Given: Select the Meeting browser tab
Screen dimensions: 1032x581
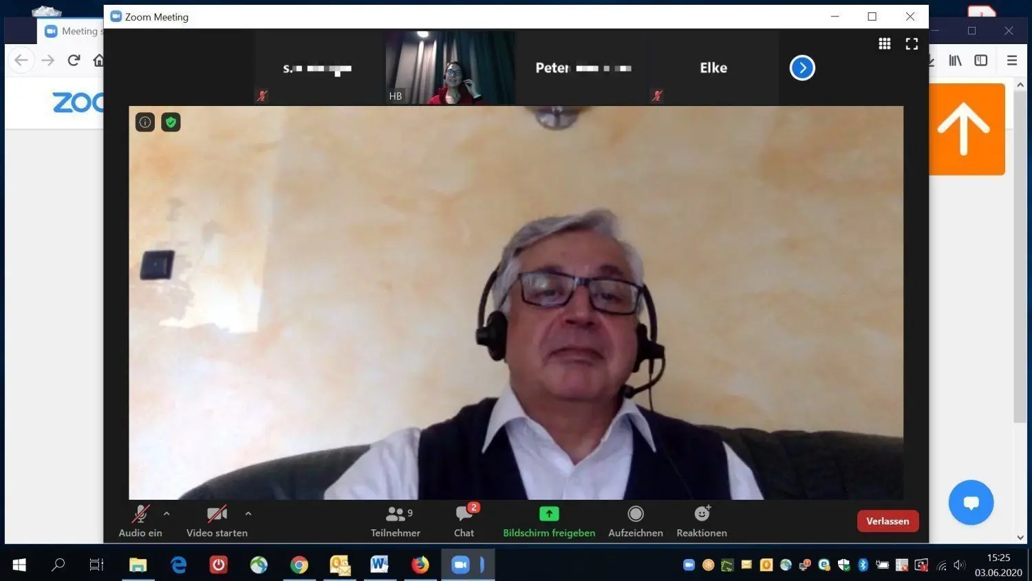Looking at the screenshot, I should tap(72, 31).
